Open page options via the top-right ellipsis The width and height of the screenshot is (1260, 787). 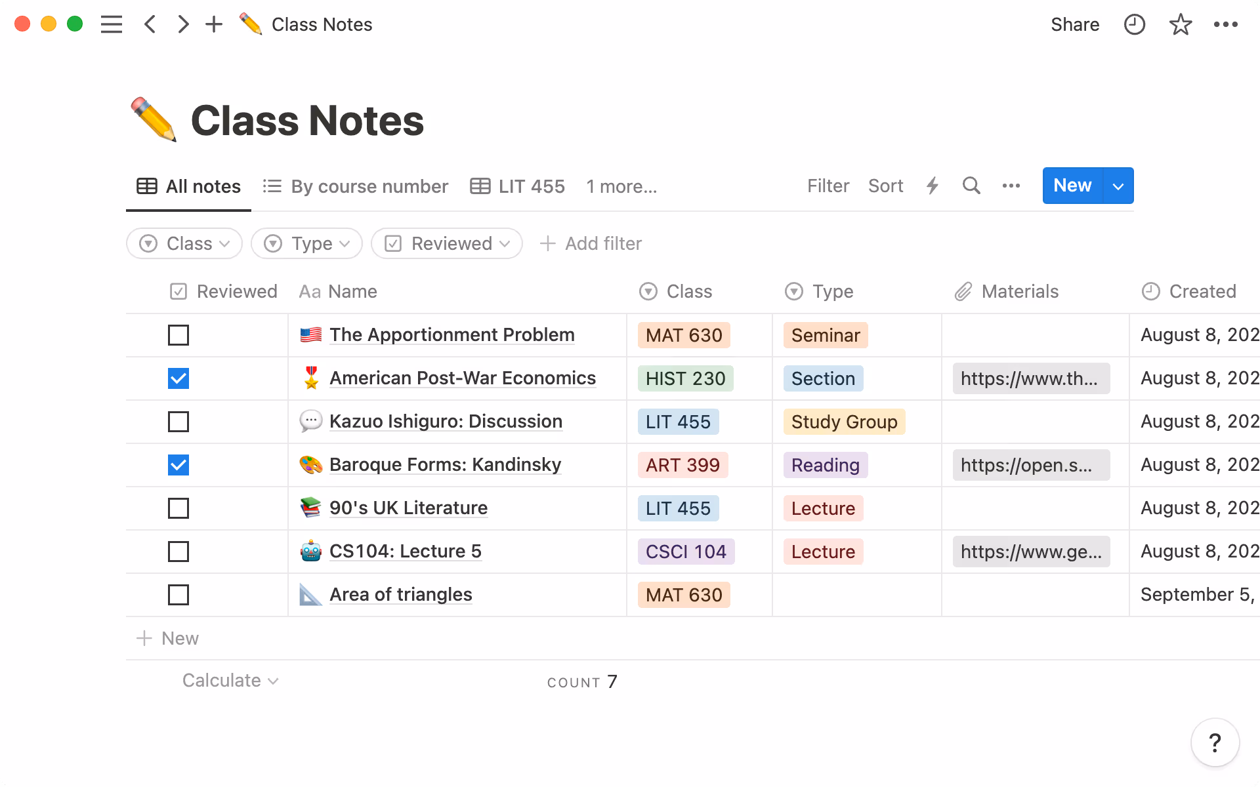[x=1226, y=24]
